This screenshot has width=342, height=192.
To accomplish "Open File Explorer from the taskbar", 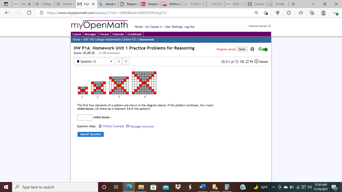I will tap(141, 187).
